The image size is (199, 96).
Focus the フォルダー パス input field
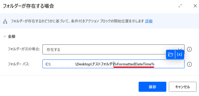[x=113, y=64]
